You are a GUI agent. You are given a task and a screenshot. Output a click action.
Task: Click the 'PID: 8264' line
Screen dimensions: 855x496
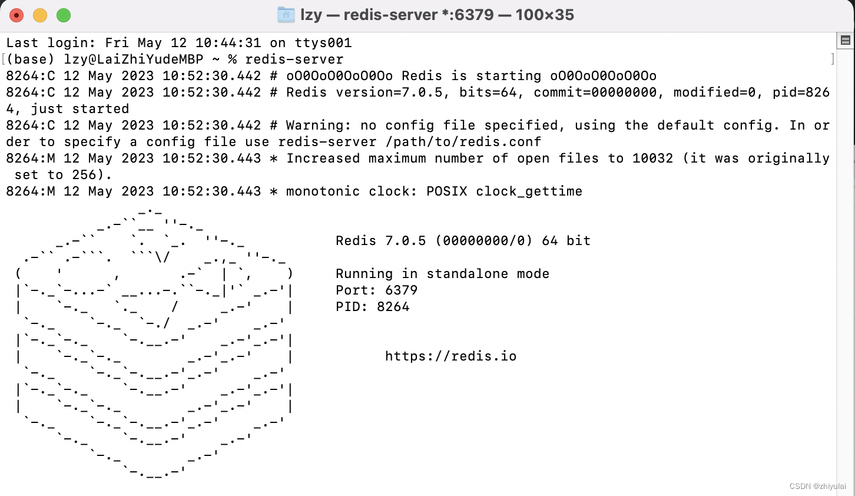(372, 306)
